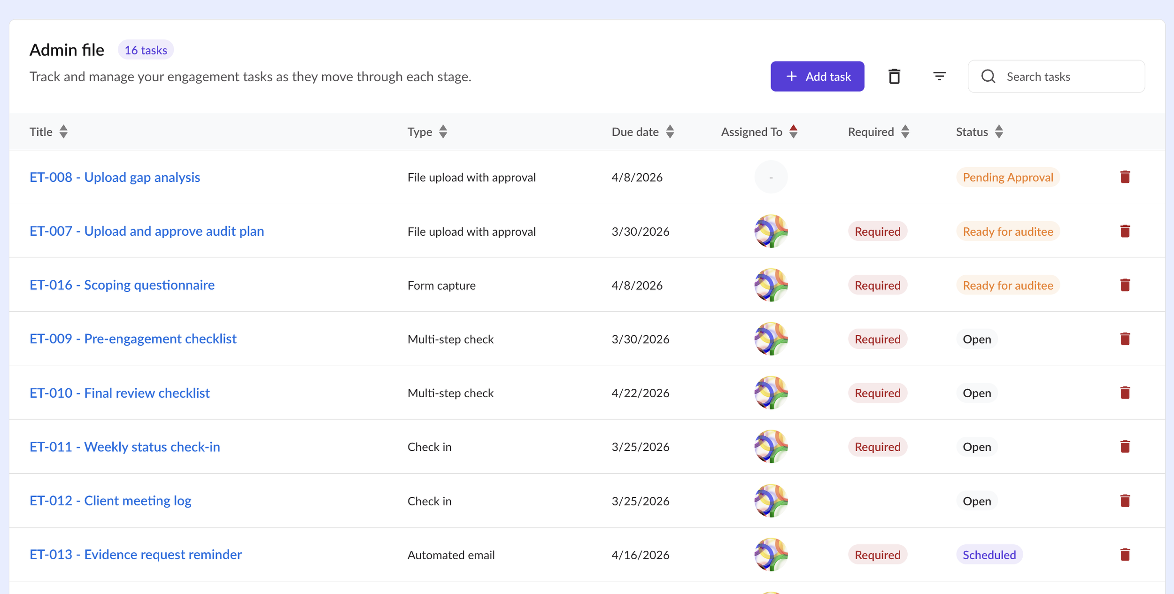Delete the ET-013 Evidence request reminder task
1174x594 pixels.
click(1125, 555)
